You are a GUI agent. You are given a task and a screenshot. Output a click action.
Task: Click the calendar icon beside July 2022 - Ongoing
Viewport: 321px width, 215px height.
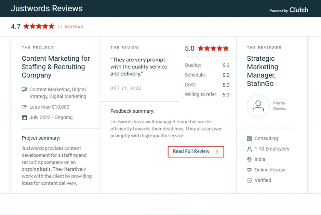pyautogui.click(x=24, y=118)
